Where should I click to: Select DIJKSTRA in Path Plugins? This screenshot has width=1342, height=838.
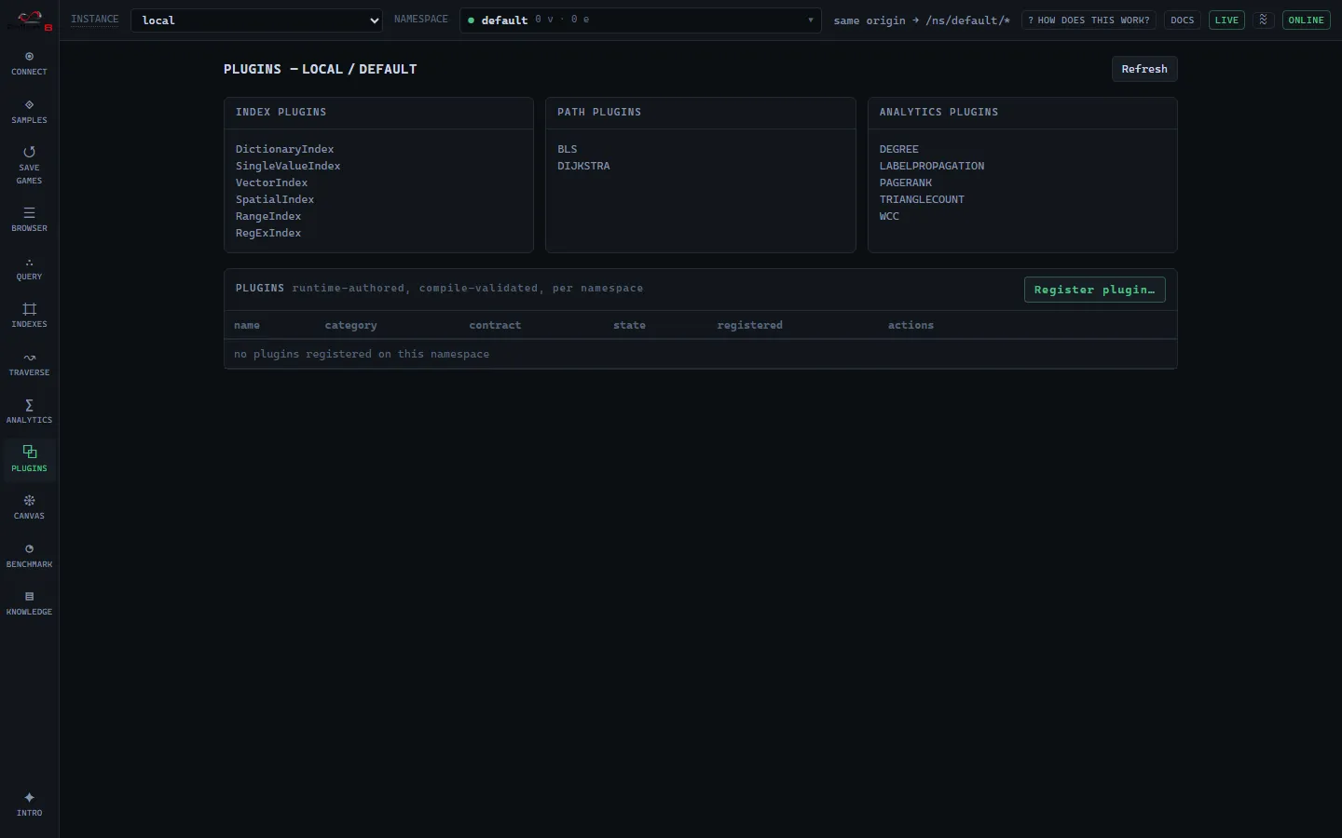[583, 166]
